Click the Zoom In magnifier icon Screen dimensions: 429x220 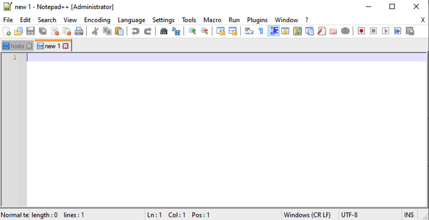[x=192, y=31]
